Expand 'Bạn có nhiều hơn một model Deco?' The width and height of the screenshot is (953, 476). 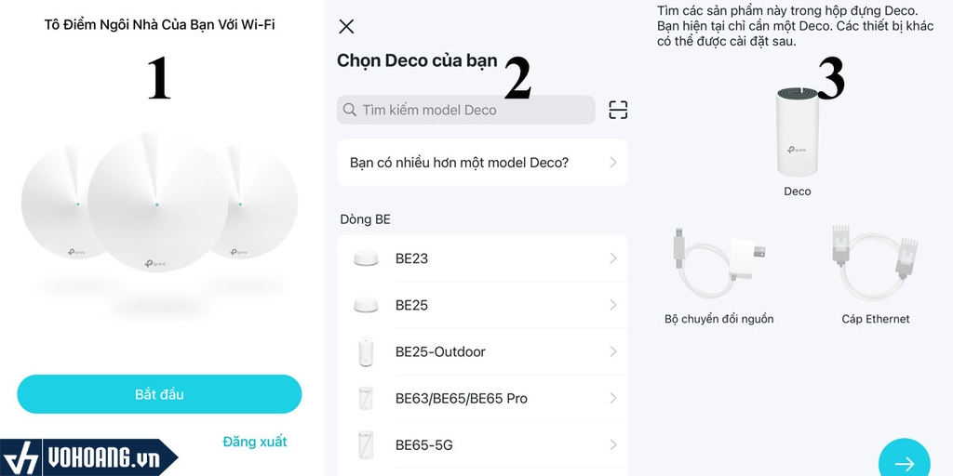[x=482, y=163]
